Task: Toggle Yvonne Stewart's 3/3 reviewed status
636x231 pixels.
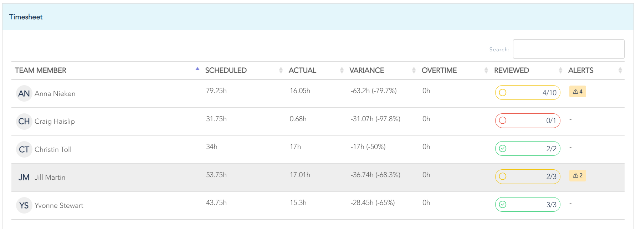Action: pos(503,205)
